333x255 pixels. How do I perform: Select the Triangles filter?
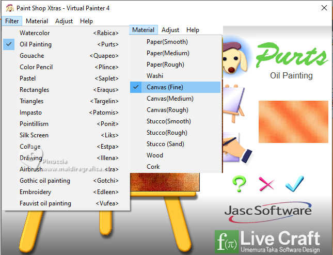66,101
